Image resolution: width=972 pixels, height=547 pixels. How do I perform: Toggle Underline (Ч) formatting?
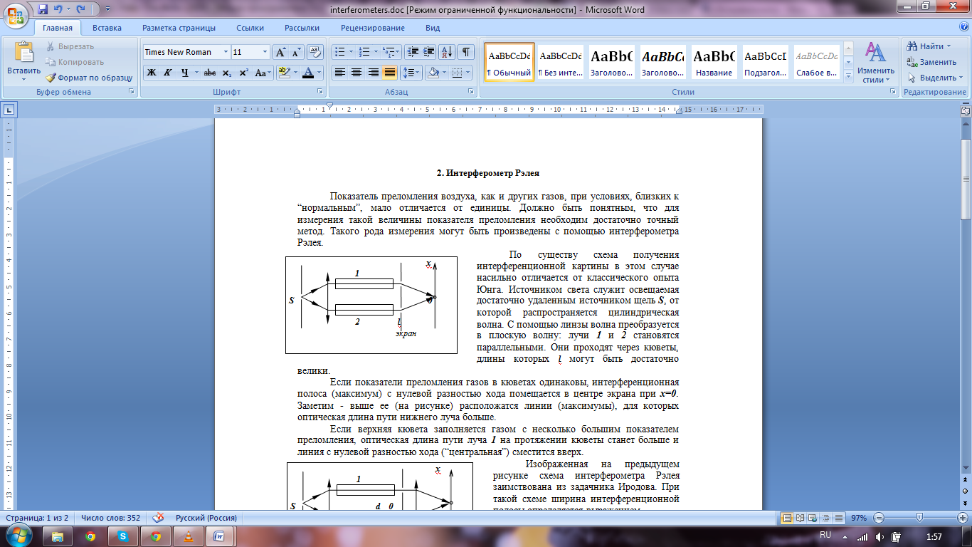pos(184,73)
